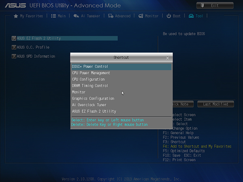Click 'F5: Optimized Defaults' hint
The width and height of the screenshot is (243, 182).
point(184,151)
